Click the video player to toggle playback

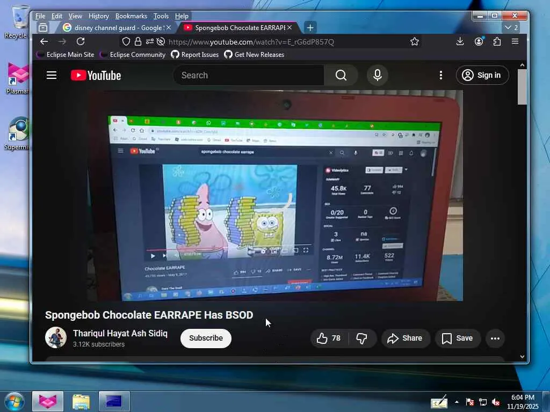276,195
